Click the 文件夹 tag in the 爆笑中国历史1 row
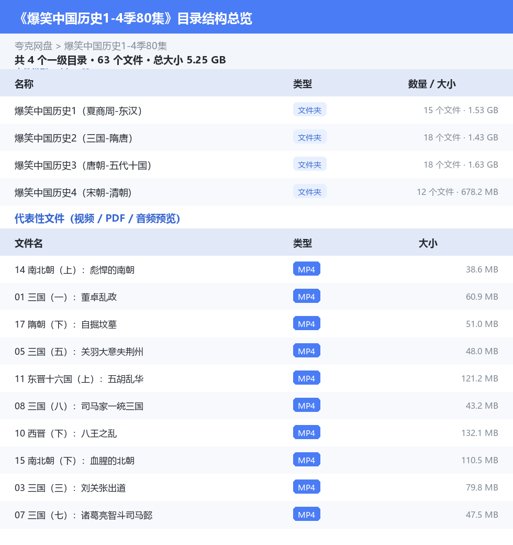The image size is (513, 545). 309,110
